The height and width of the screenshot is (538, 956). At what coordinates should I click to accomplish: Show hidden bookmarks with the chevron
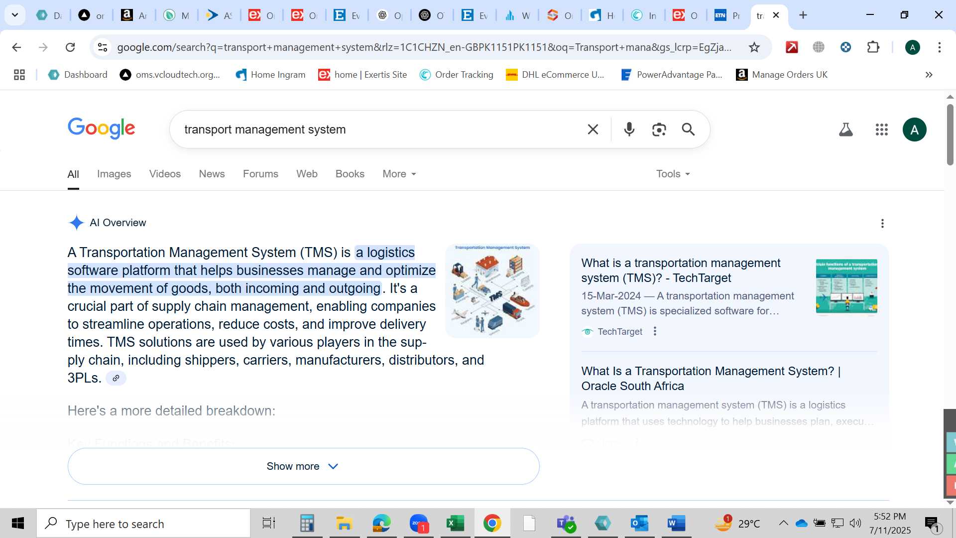click(929, 75)
